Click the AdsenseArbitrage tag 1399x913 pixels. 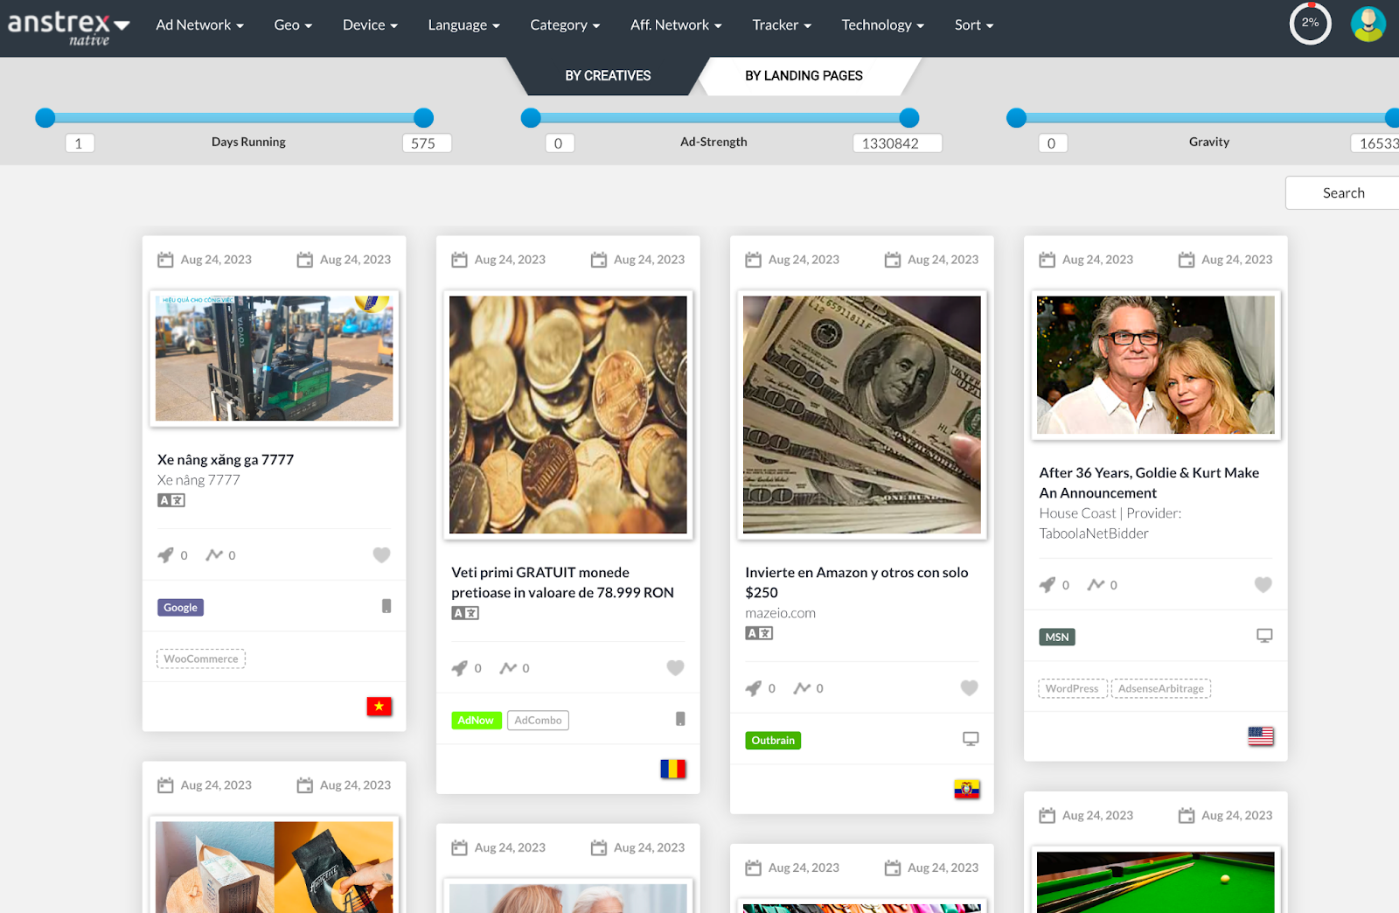(1161, 688)
